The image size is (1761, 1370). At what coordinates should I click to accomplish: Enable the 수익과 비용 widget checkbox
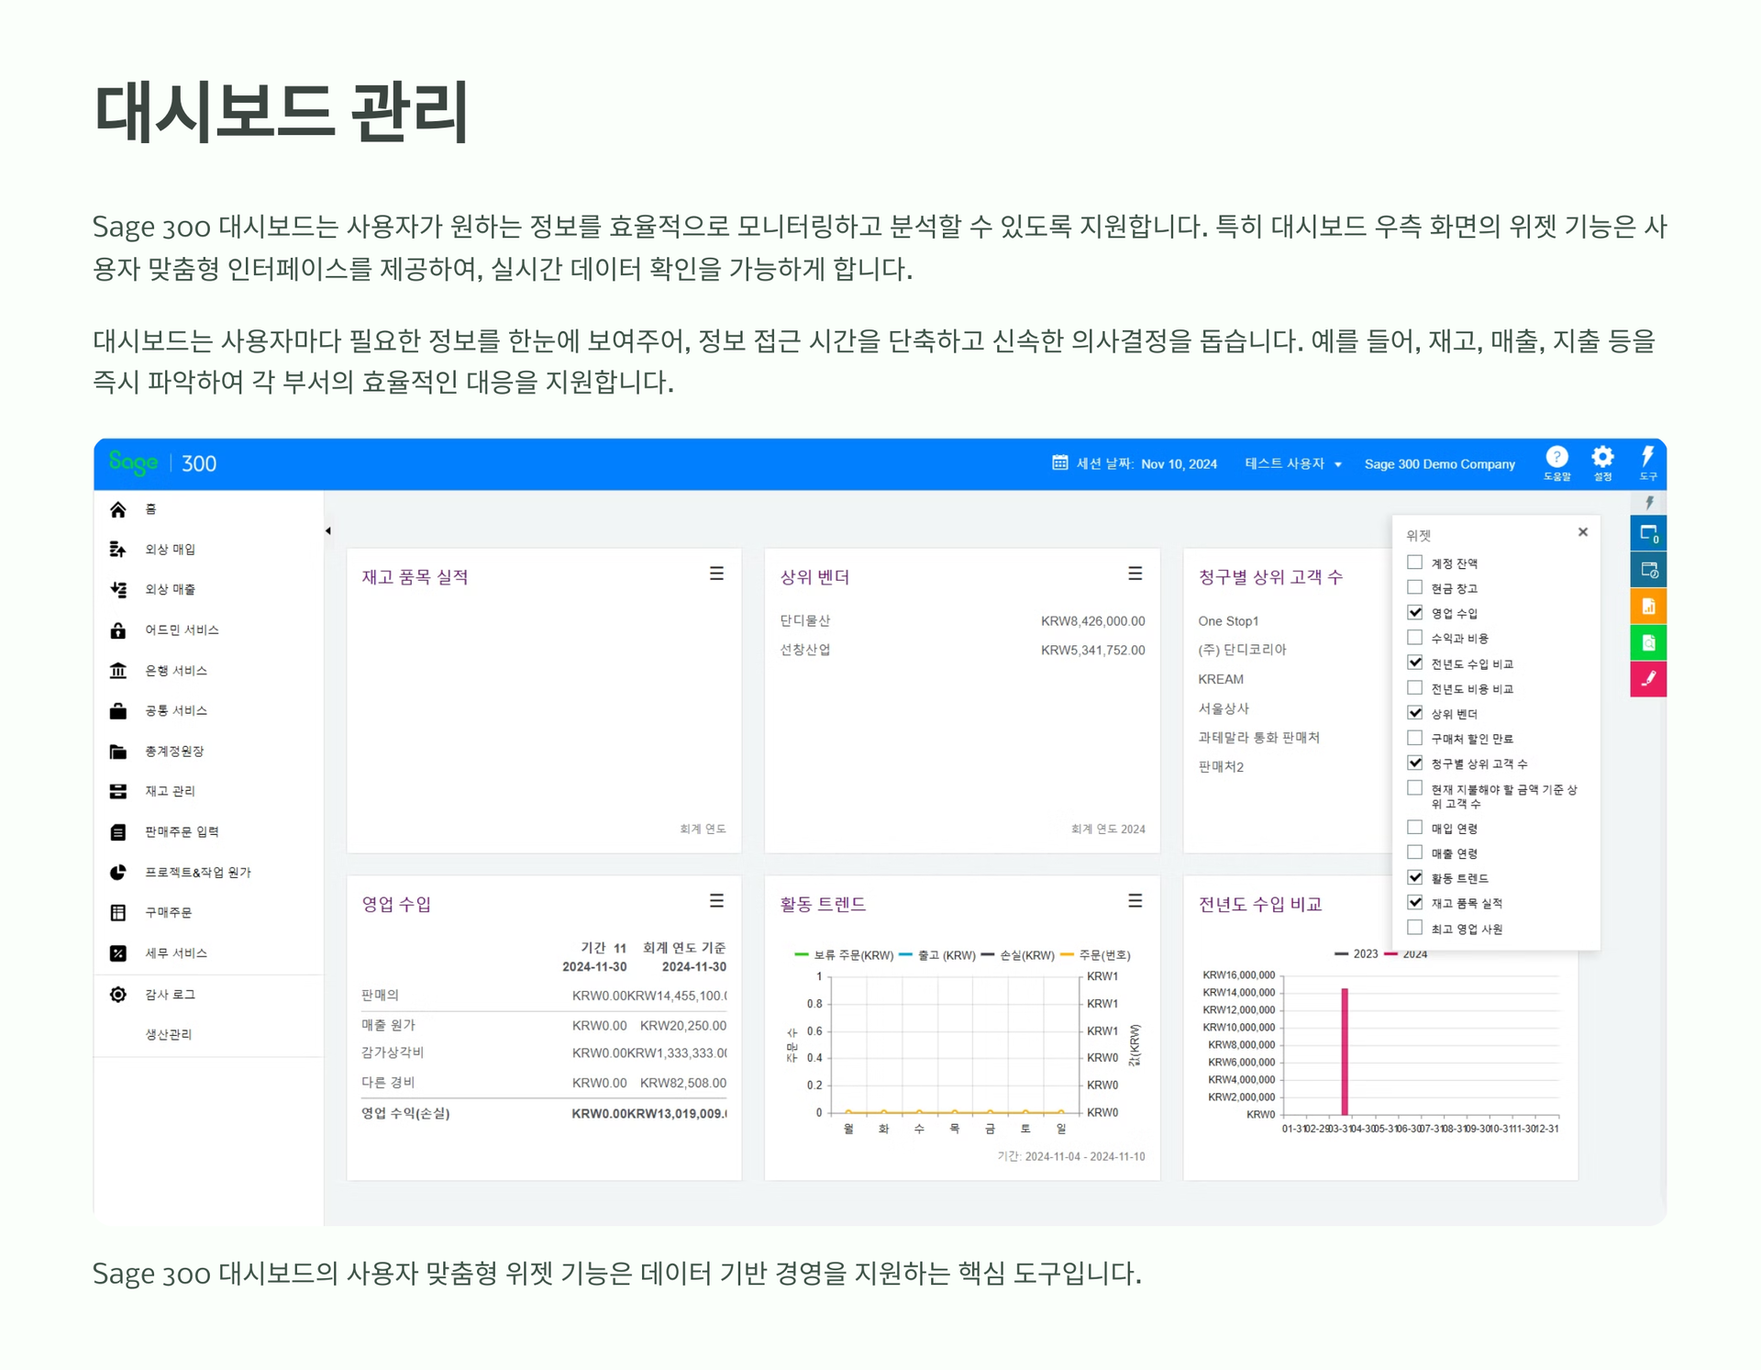pyautogui.click(x=1415, y=638)
